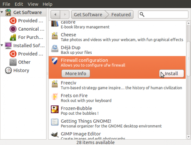Select the Freeciv entry title
Viewport: 191px width, 145px height.
[x=68, y=83]
